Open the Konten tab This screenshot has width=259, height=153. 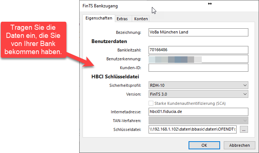click(141, 19)
